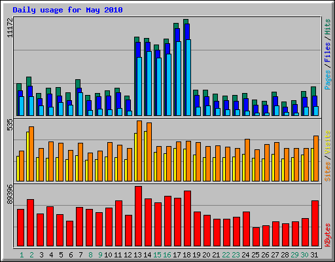Click the yellow sites bar for day 2
Screen dimensions: 335x262
click(27, 157)
